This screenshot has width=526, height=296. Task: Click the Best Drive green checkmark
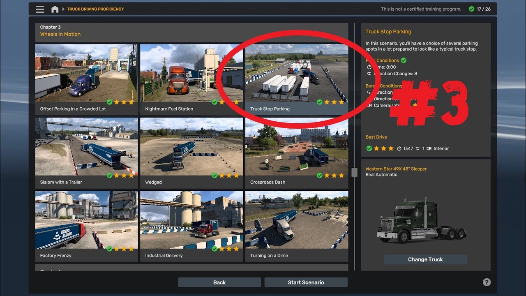click(x=369, y=148)
